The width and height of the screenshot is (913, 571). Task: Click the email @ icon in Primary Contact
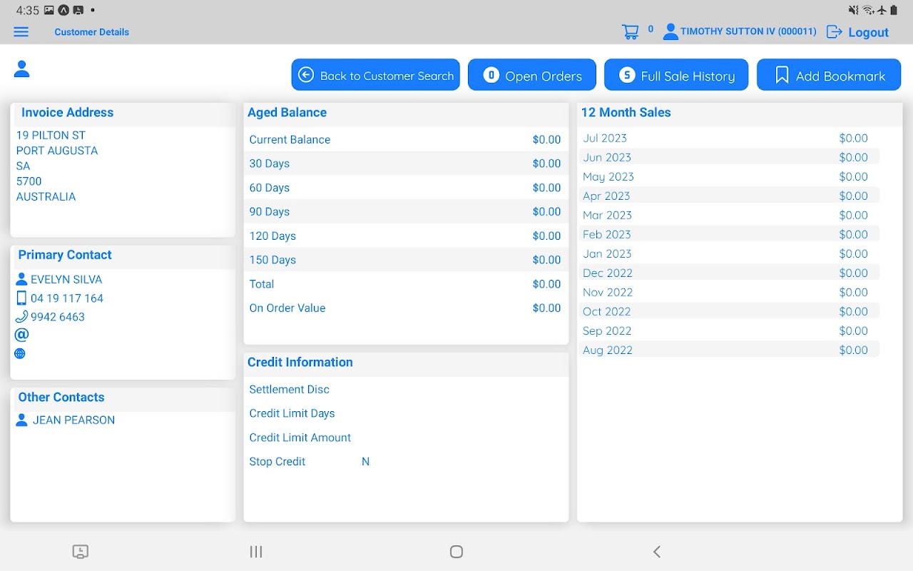(21, 335)
